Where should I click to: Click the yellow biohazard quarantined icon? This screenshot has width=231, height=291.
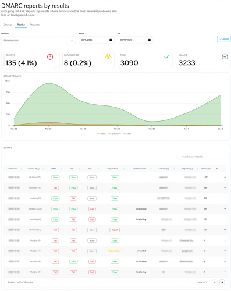click(108, 57)
